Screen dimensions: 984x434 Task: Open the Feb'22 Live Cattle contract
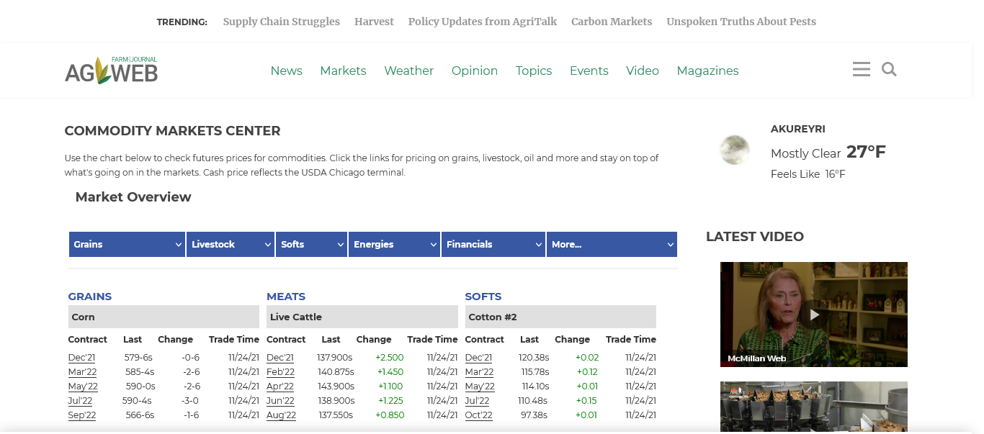pos(280,372)
